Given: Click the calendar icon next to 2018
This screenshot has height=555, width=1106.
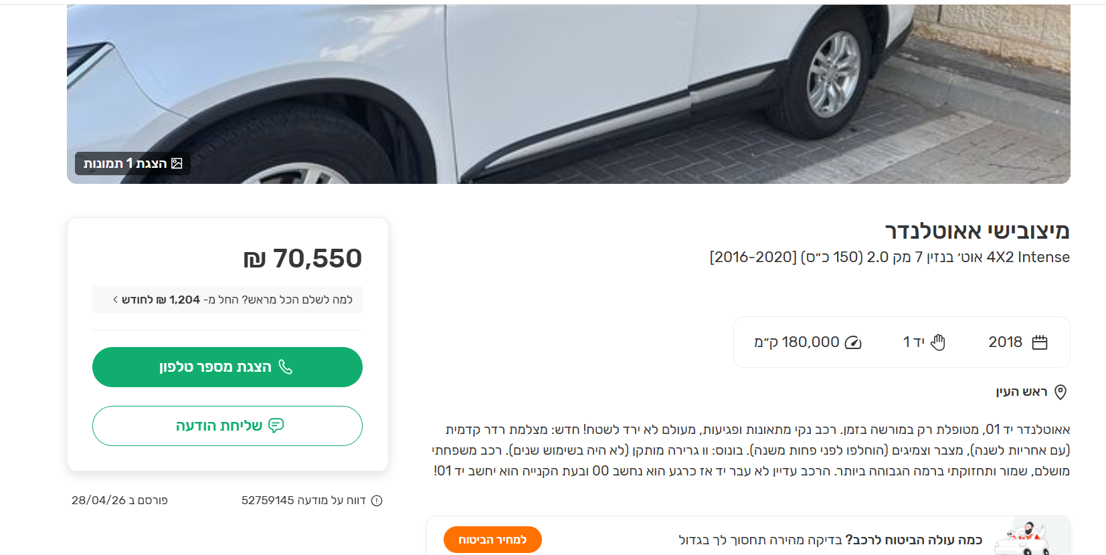Looking at the screenshot, I should point(1039,342).
